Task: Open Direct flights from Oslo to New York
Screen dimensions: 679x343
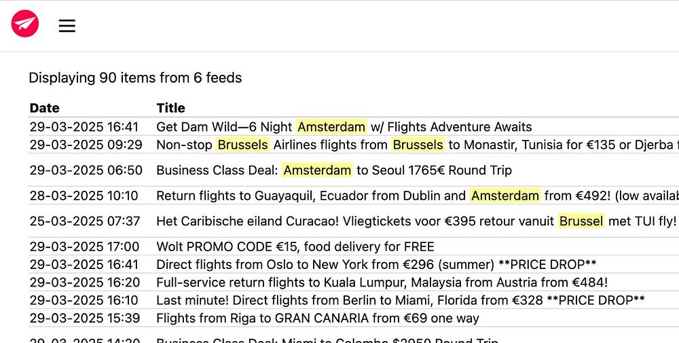Action: 376,264
